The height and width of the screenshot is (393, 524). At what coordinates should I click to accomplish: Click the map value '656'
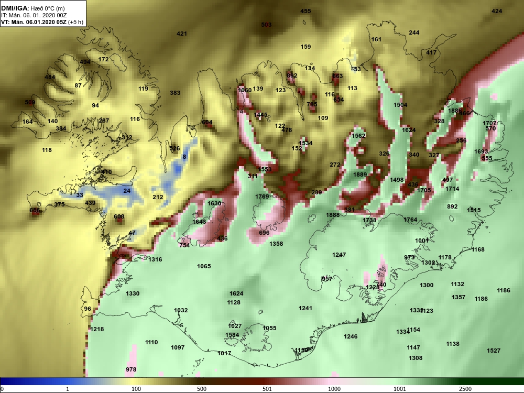pos(35,210)
